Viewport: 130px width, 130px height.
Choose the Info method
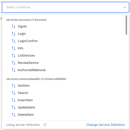pyautogui.click(x=66, y=48)
